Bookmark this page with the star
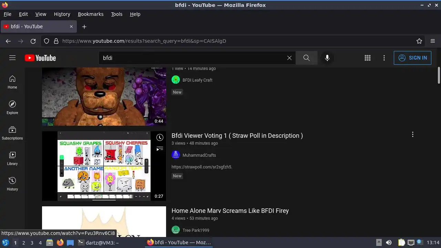The width and height of the screenshot is (441, 248). click(x=419, y=41)
